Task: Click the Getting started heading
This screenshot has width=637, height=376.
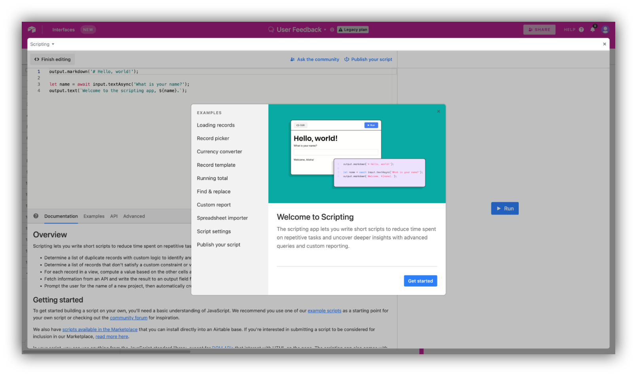Action: [58, 300]
